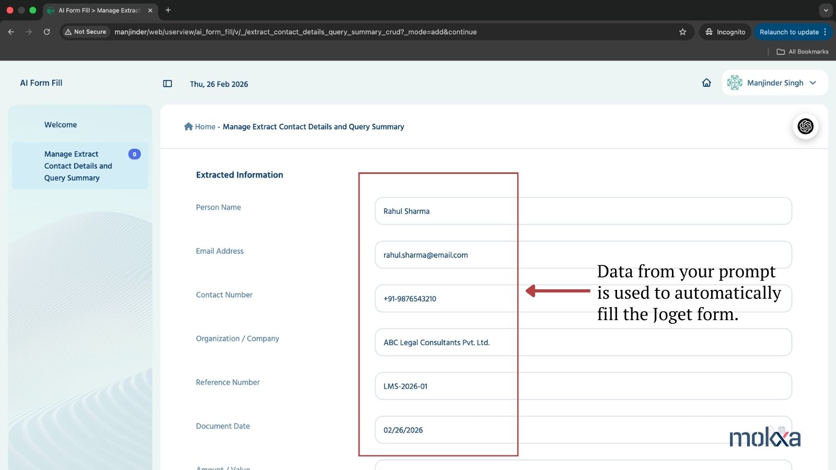Toggle the sidebar collapse icon
This screenshot has width=836, height=470.
coord(167,84)
